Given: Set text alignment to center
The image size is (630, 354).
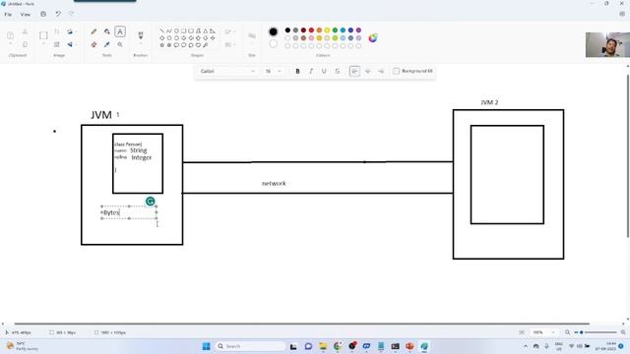Looking at the screenshot, I should pyautogui.click(x=367, y=71).
